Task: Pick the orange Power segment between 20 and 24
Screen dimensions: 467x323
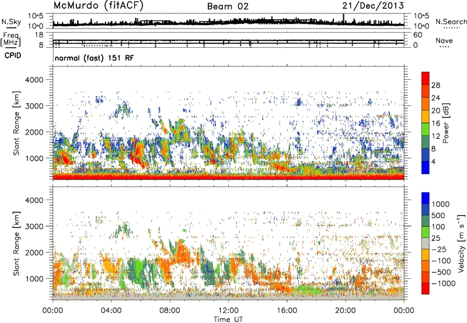Action: coord(426,104)
